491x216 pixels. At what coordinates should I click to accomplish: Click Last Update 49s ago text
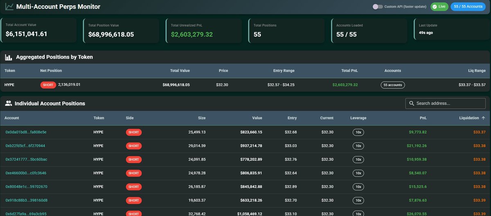click(426, 32)
